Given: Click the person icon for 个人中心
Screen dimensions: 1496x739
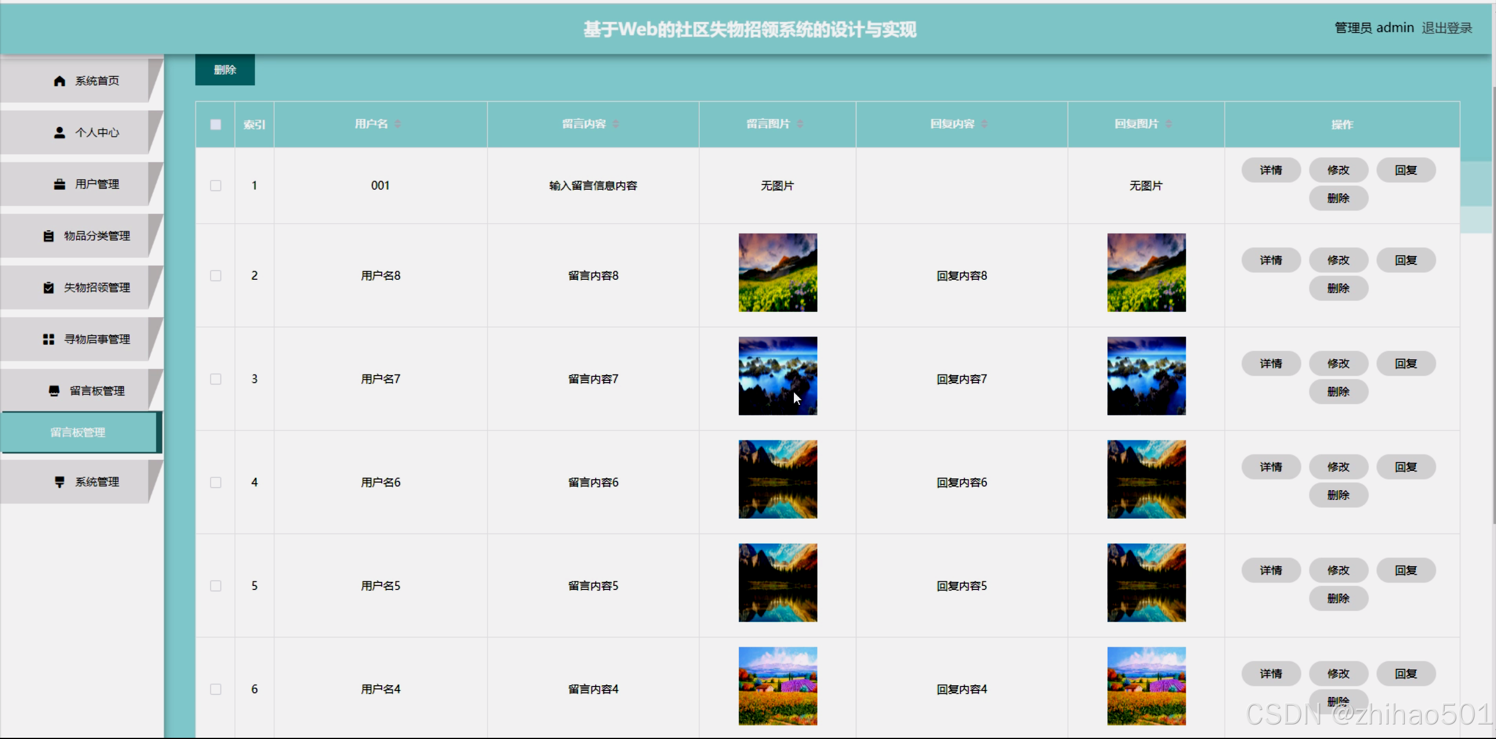Looking at the screenshot, I should pyautogui.click(x=59, y=133).
